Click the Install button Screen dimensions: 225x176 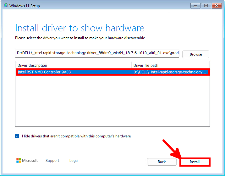[195, 162]
